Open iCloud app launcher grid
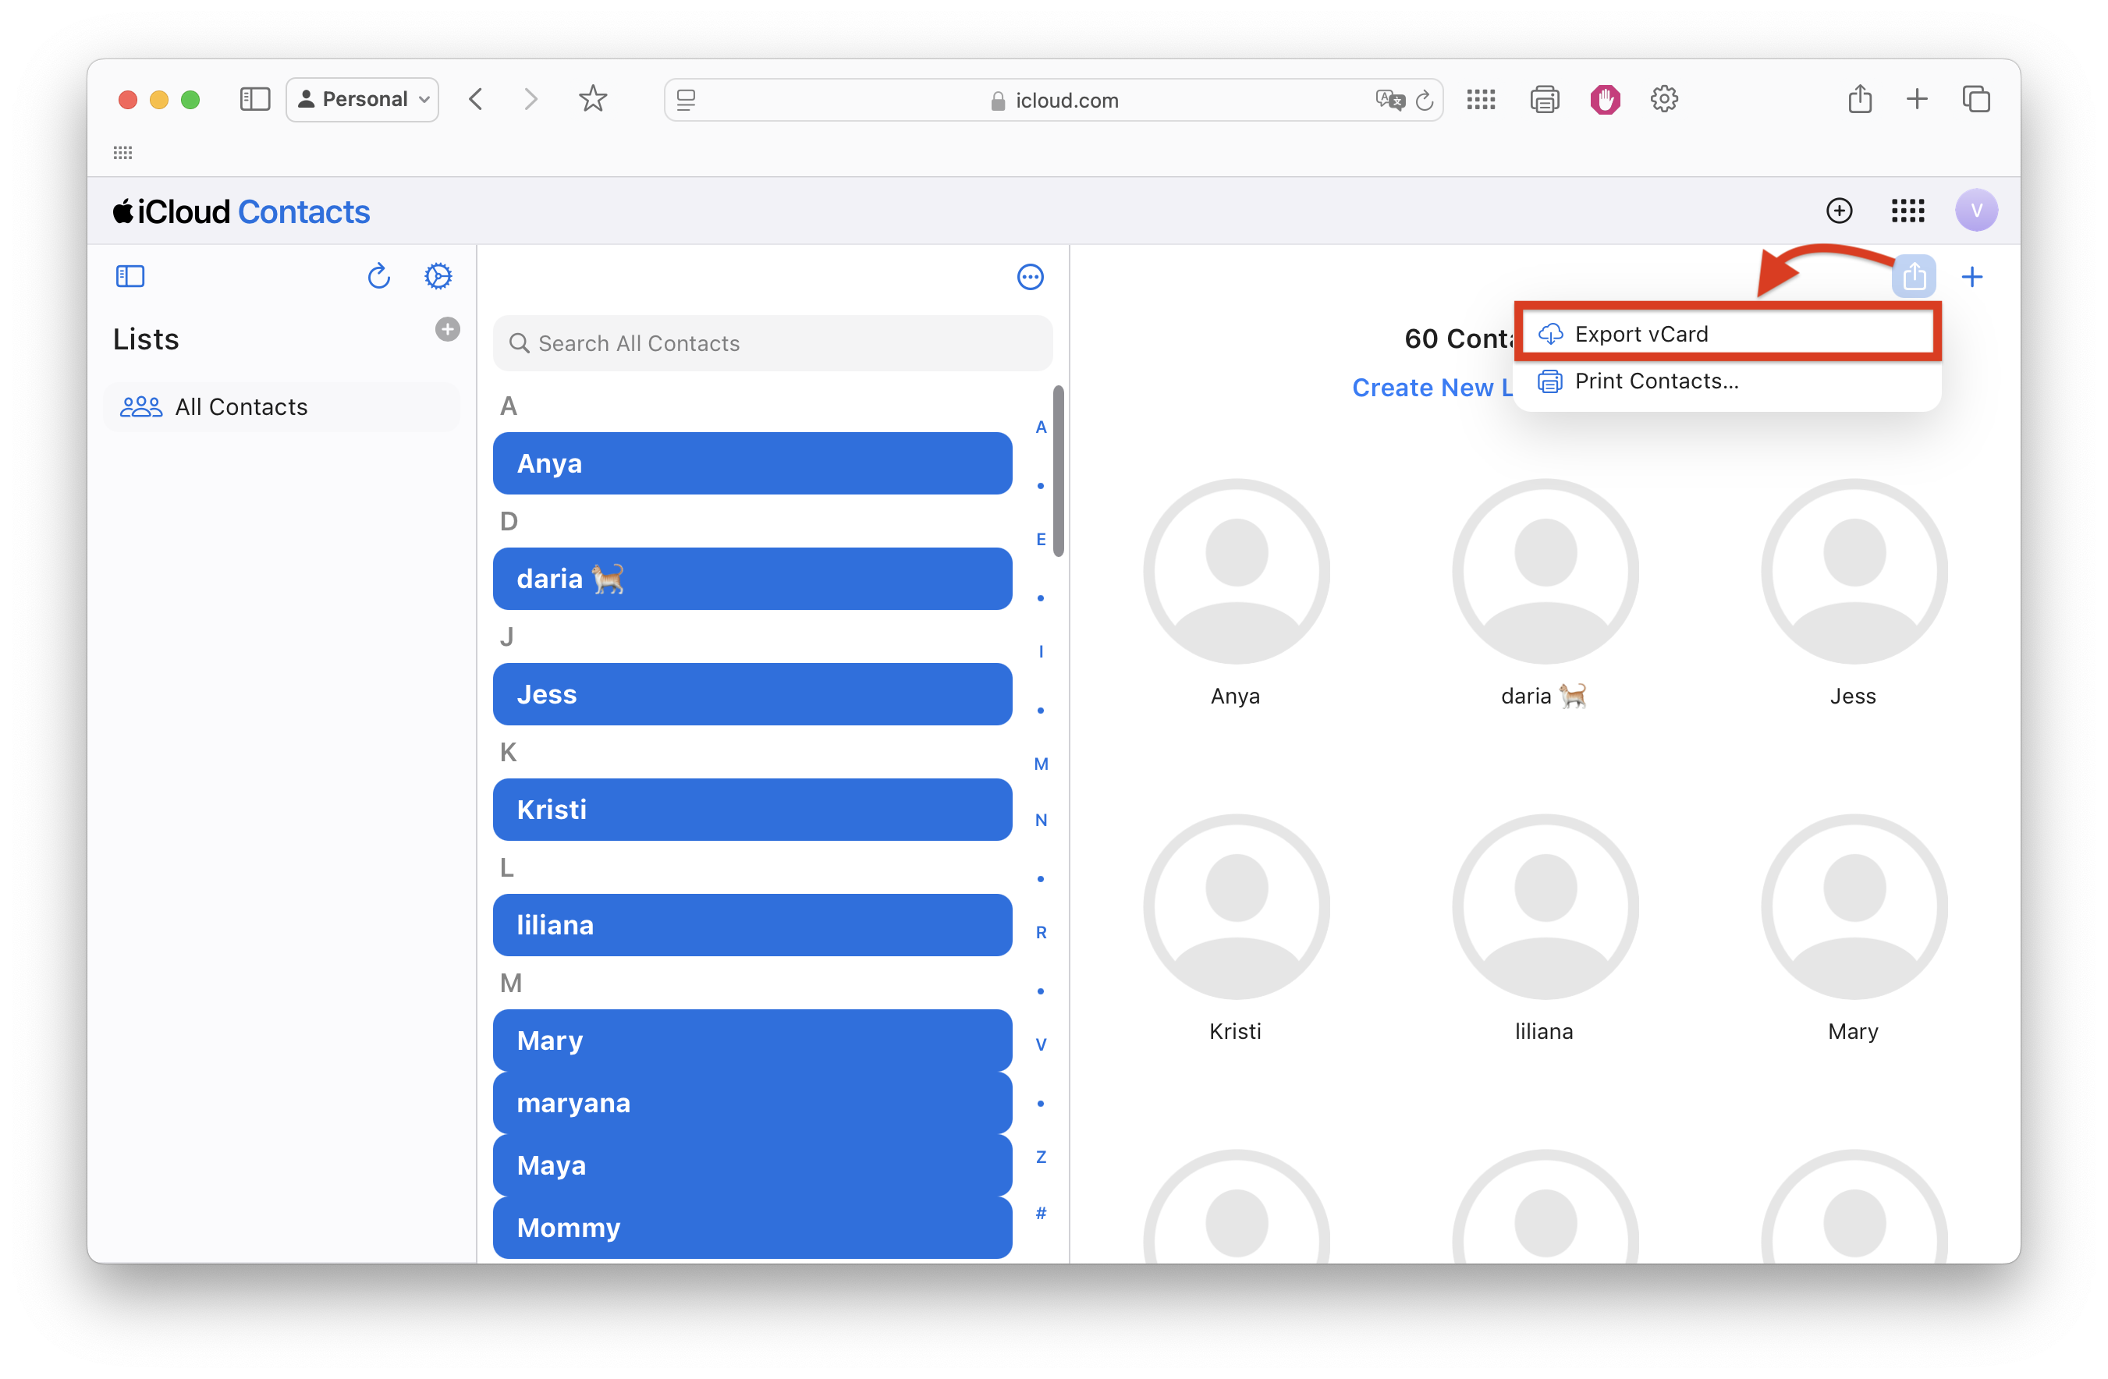2108x1379 pixels. click(x=1907, y=211)
